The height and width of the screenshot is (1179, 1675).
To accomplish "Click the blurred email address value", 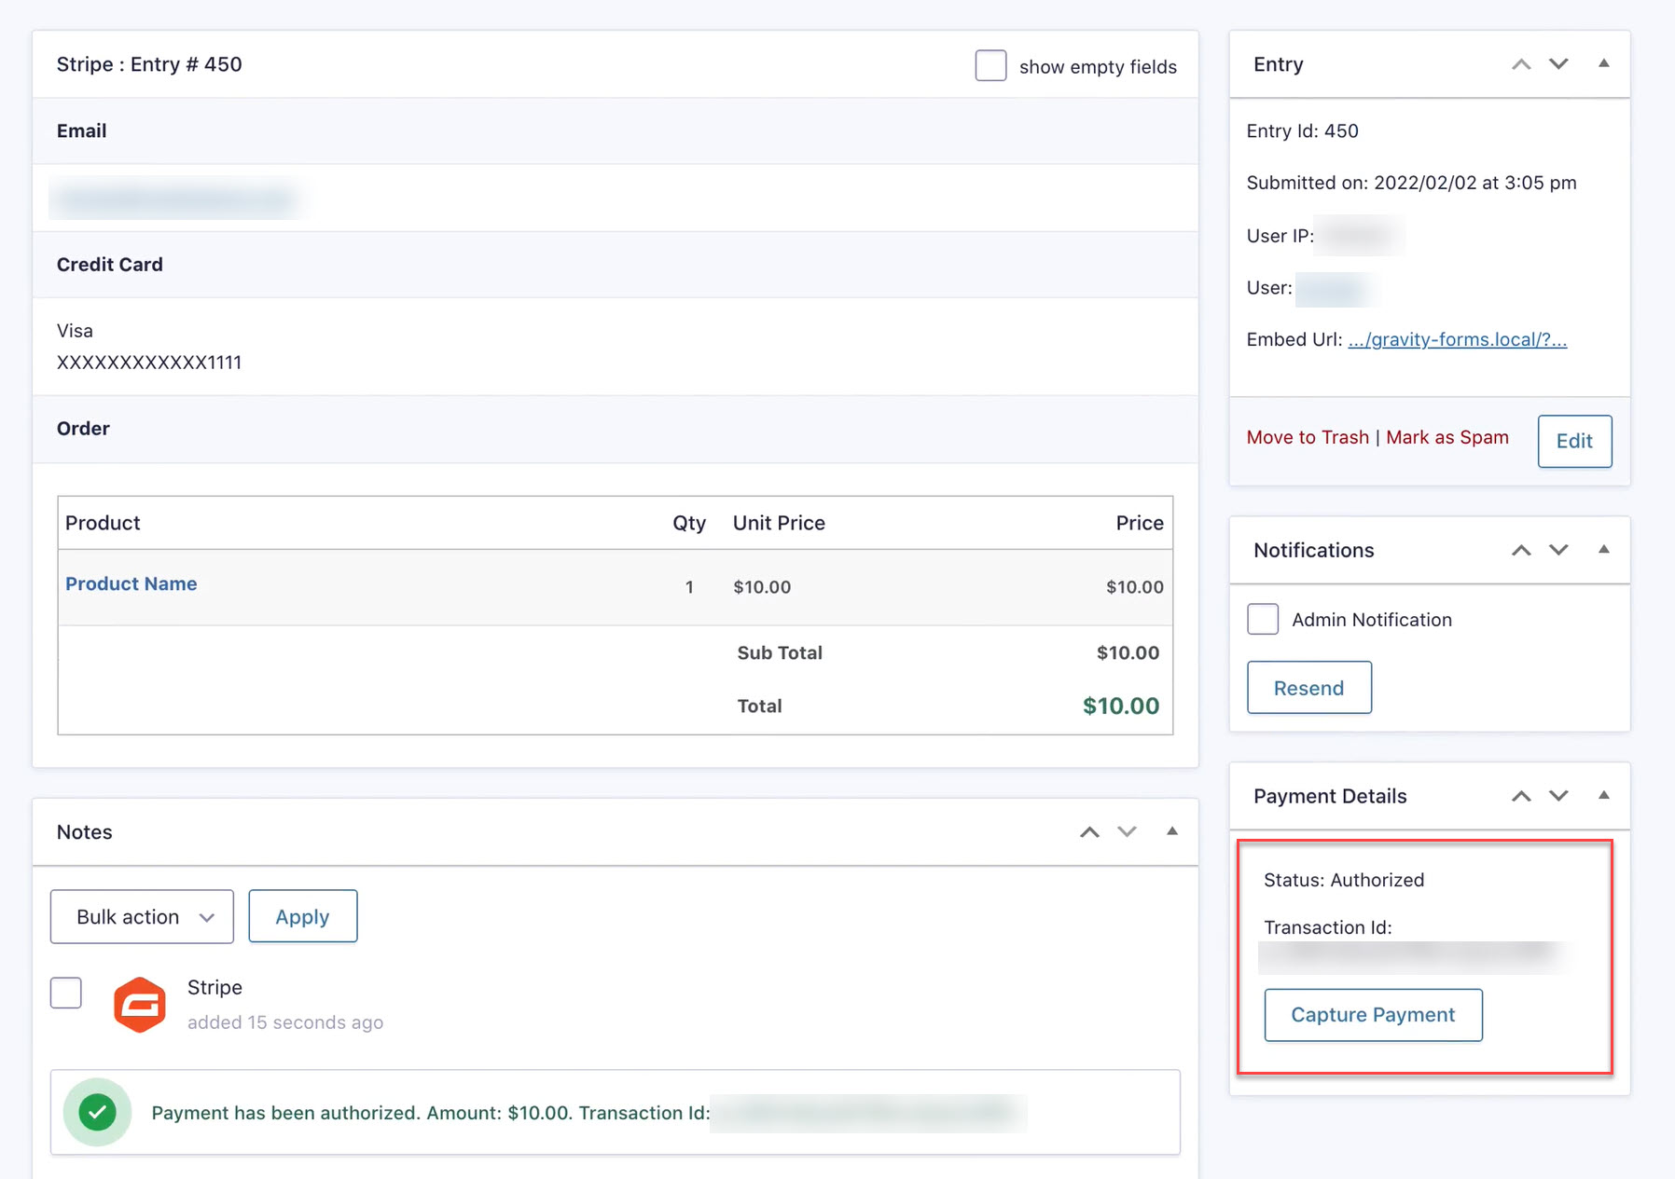I will coord(176,199).
